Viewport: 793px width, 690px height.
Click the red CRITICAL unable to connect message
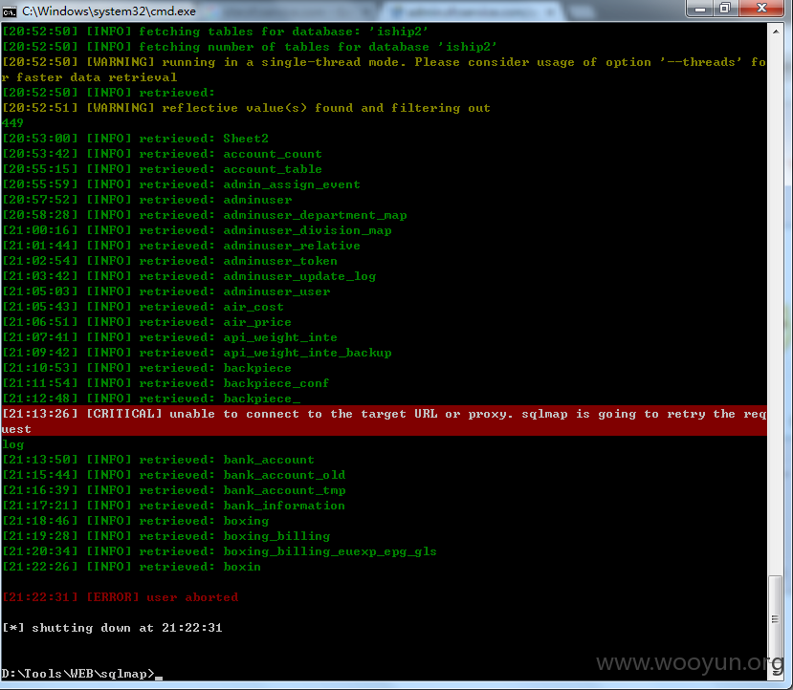click(x=385, y=420)
